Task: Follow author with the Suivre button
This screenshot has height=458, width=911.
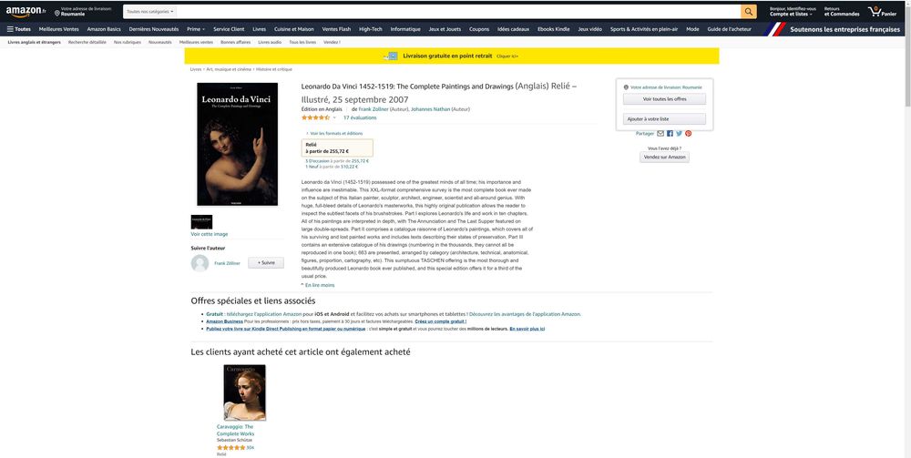Action: click(x=266, y=263)
